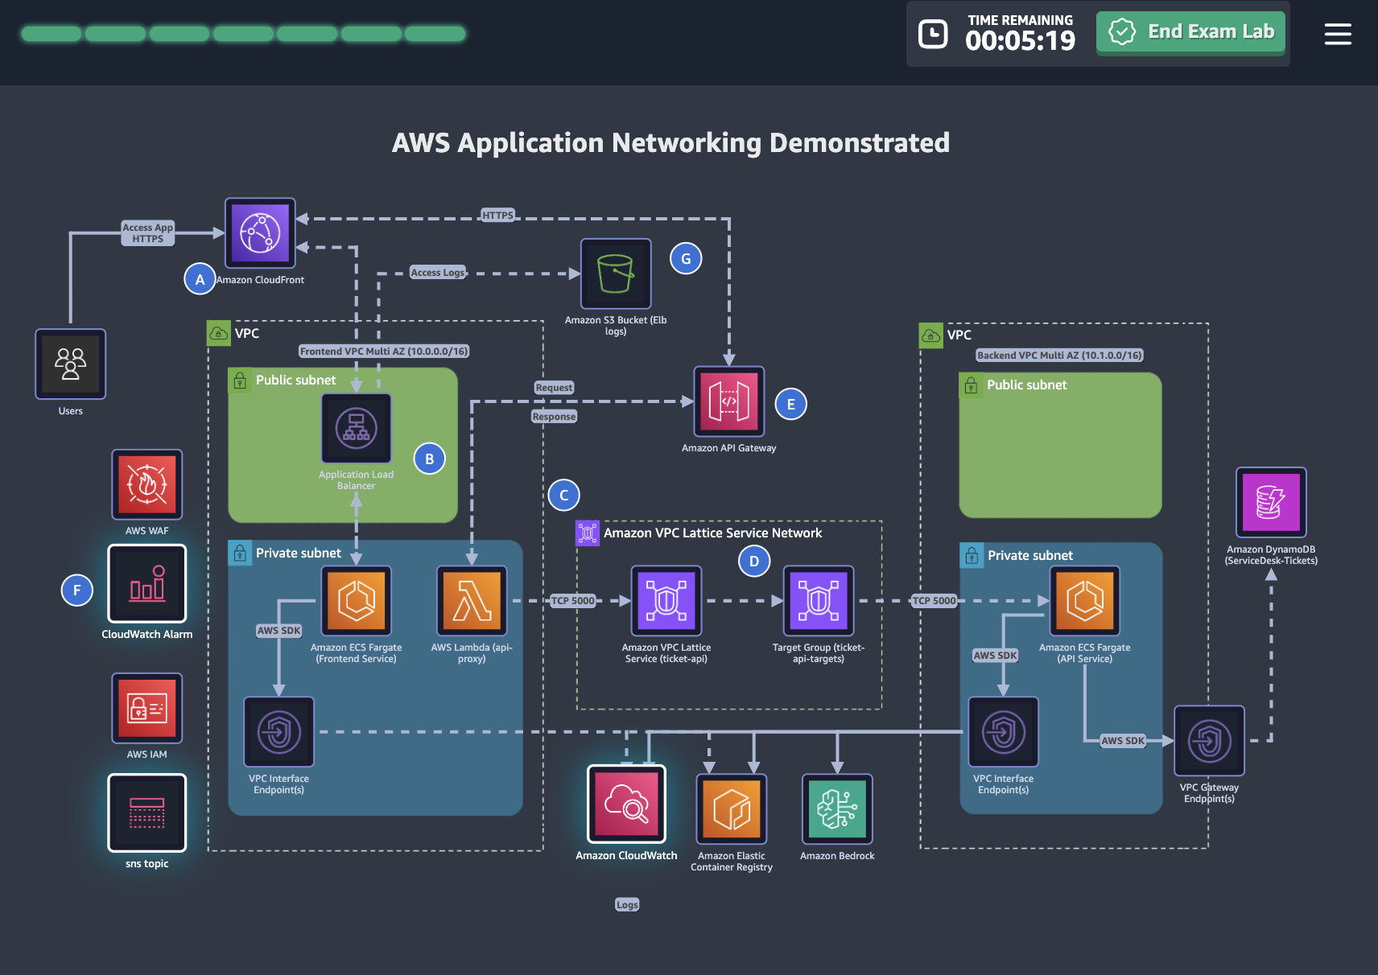Select the AWS Lambda api-proxy icon
Screen dimensions: 1378x975
(x=472, y=601)
